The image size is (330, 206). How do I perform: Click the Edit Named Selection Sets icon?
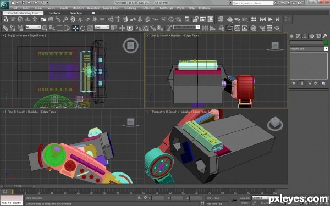[169, 28]
